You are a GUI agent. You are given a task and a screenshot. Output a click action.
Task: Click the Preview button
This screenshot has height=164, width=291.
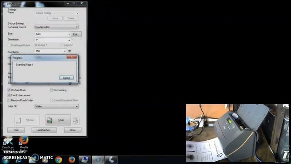(x=27, y=120)
